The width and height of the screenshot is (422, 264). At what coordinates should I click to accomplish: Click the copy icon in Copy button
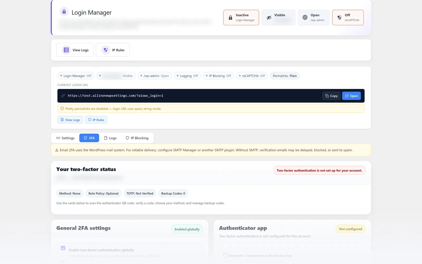click(327, 96)
